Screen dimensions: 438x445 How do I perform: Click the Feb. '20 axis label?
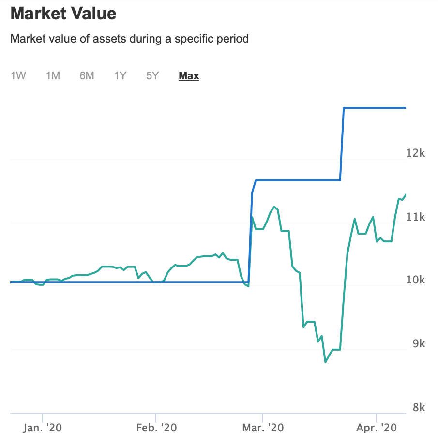click(x=156, y=428)
